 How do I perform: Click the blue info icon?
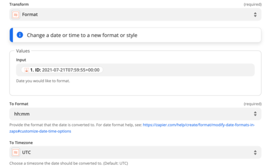coord(20,35)
